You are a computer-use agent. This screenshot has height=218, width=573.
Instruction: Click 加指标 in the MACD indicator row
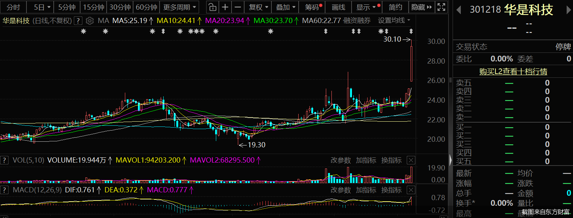click(x=366, y=190)
